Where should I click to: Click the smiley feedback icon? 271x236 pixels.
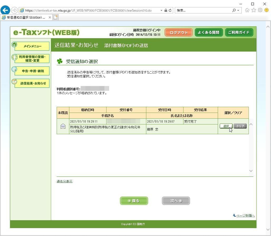pyautogui.click(x=267, y=10)
